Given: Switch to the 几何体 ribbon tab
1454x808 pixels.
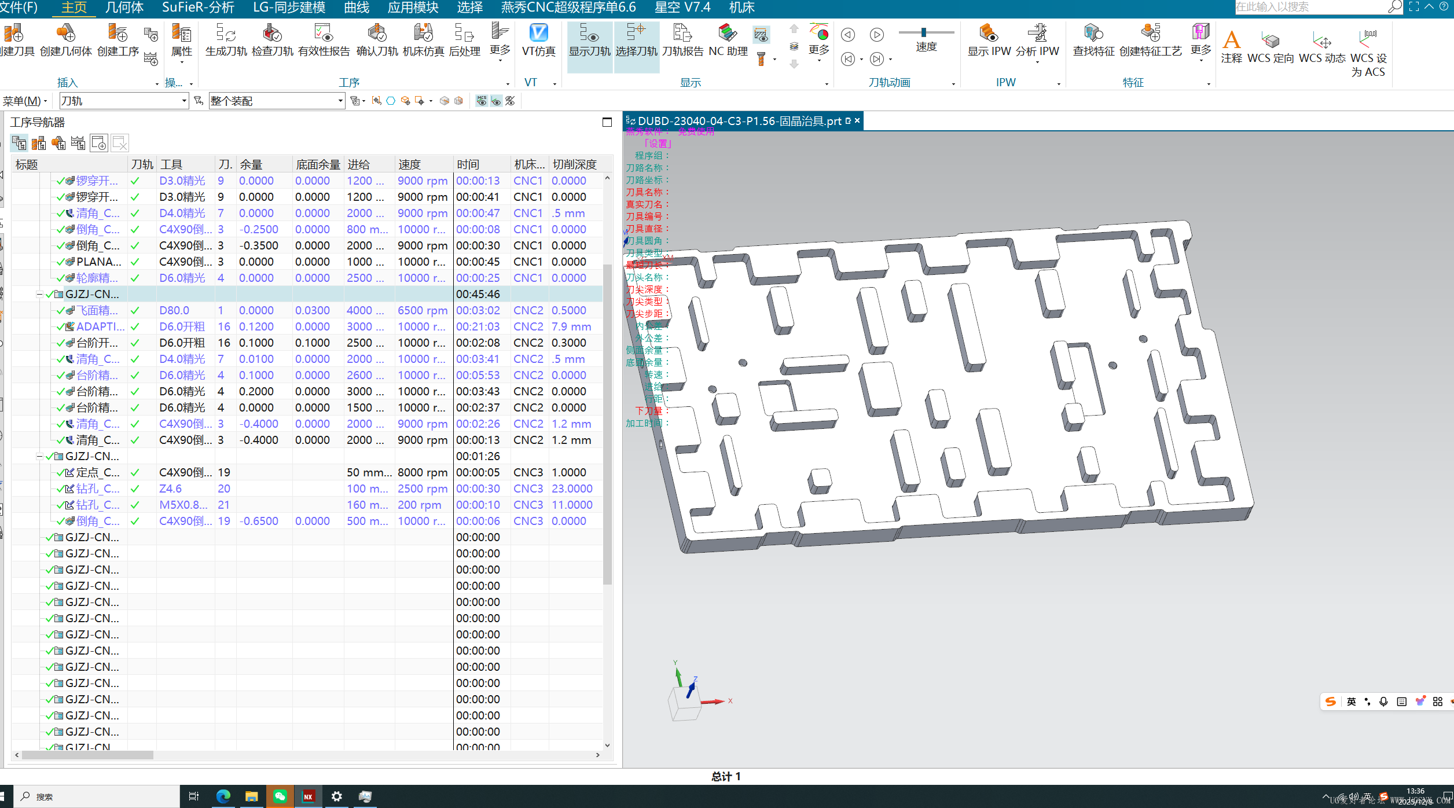Looking at the screenshot, I should [x=124, y=8].
